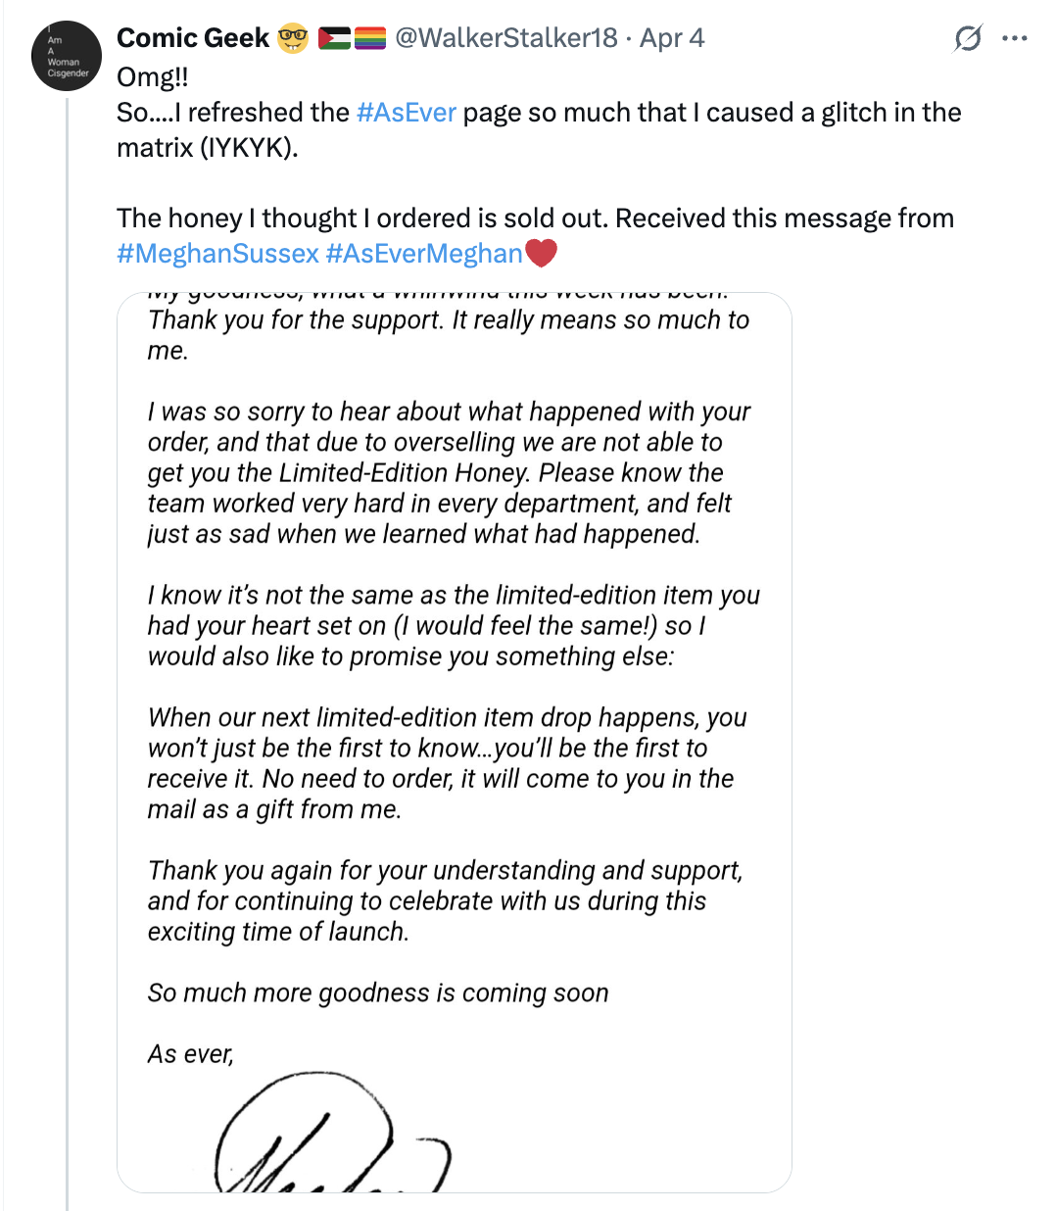Click the Comic Geek display name
Screen dimensions: 1056x1211
pyautogui.click(x=192, y=38)
